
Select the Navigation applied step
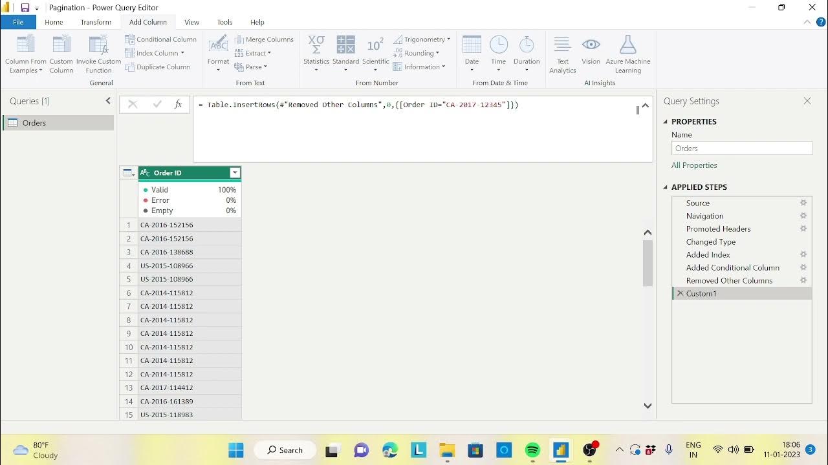click(x=741, y=216)
